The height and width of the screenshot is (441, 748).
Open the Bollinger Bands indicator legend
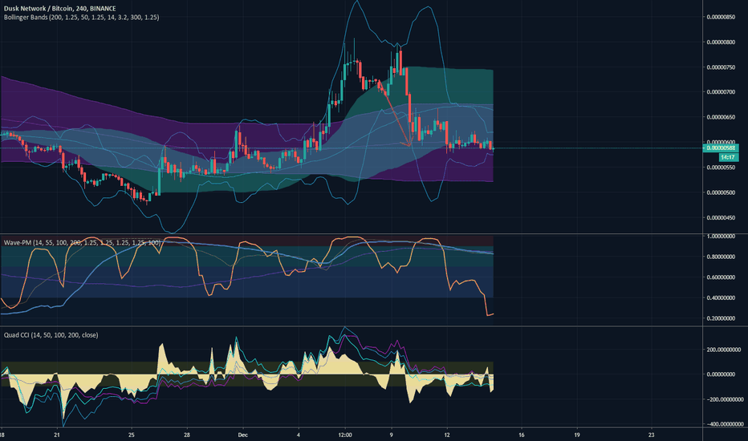82,17
